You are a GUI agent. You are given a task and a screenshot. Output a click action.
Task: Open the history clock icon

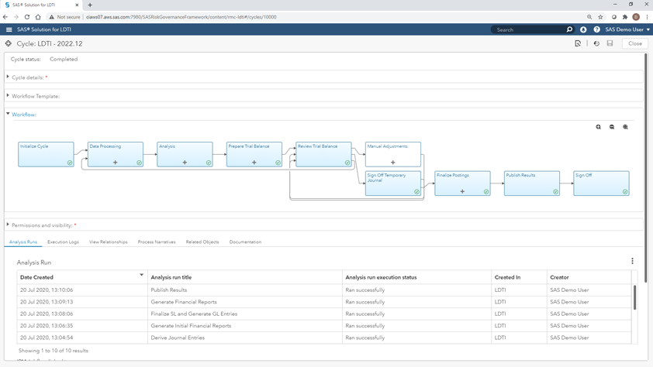596,43
